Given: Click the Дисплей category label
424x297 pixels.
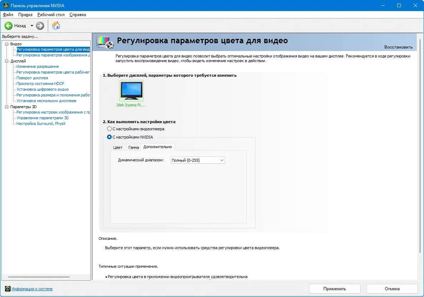Looking at the screenshot, I should pos(18,61).
